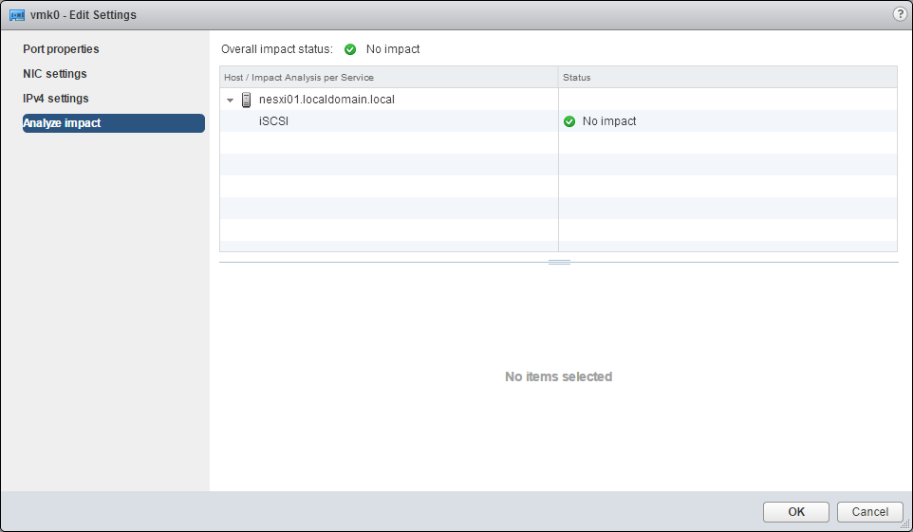Select the iSCSI service row
Screen dimensions: 913x532
[273, 121]
